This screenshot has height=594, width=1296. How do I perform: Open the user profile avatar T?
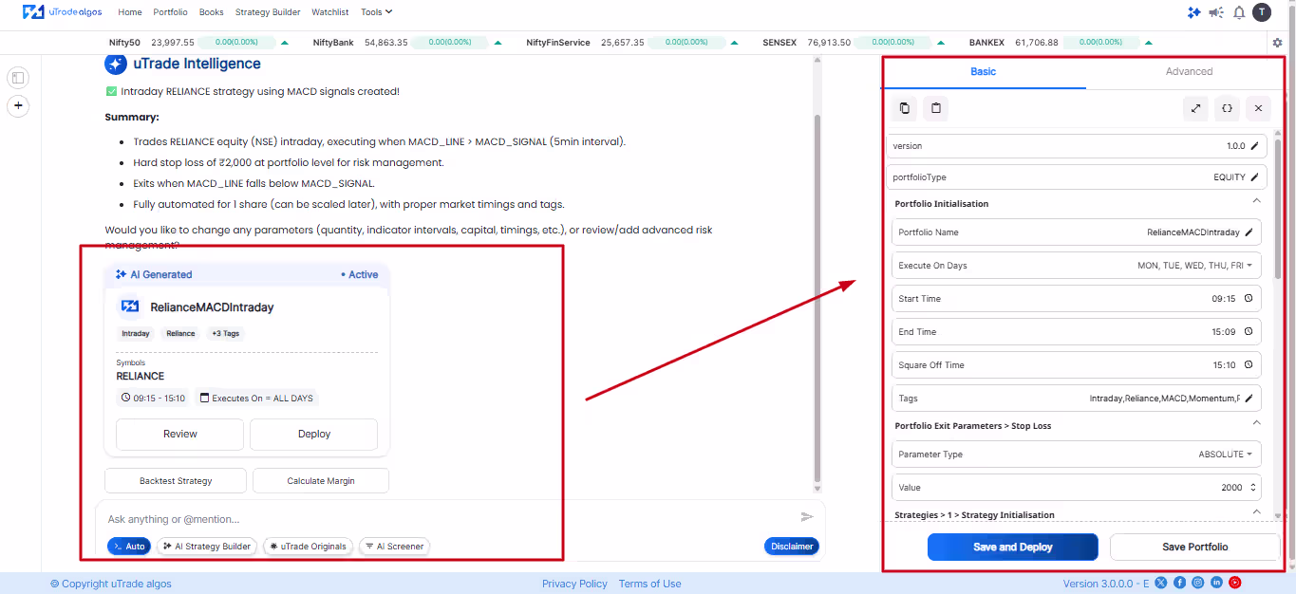click(x=1262, y=12)
